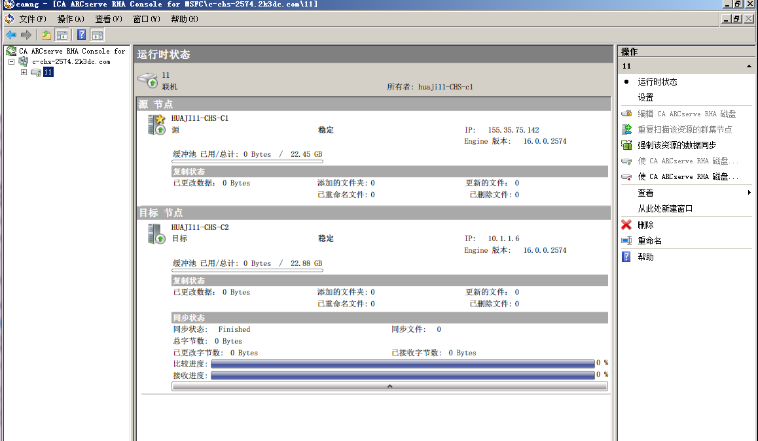This screenshot has width=758, height=441.
Task: Toggle the console tree visibility toolbar icon
Action: (62, 35)
